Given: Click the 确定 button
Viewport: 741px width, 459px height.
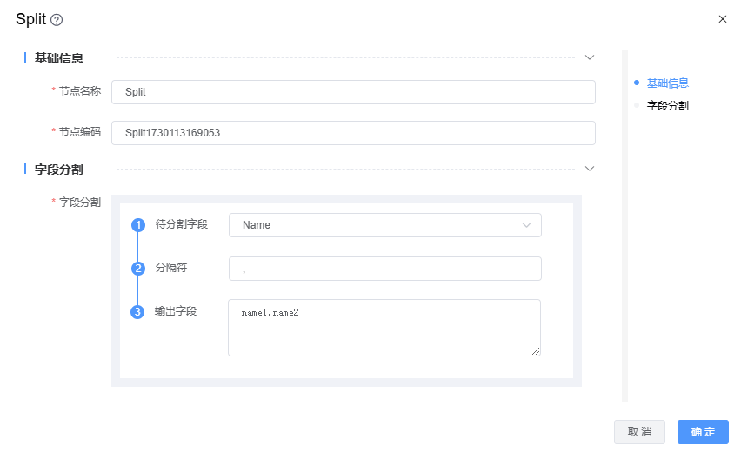Looking at the screenshot, I should (x=703, y=432).
